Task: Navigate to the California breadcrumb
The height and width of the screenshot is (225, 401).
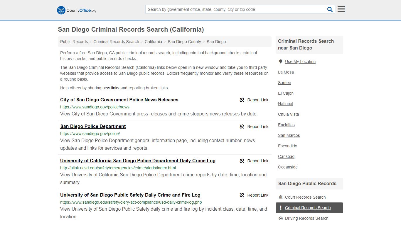Action: (153, 42)
